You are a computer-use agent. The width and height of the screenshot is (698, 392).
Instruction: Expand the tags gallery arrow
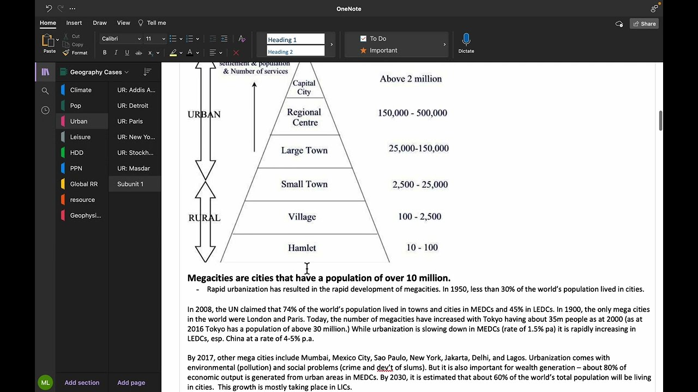pos(444,45)
